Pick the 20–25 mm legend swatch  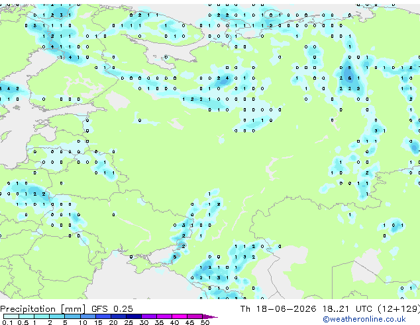(x=119, y=316)
